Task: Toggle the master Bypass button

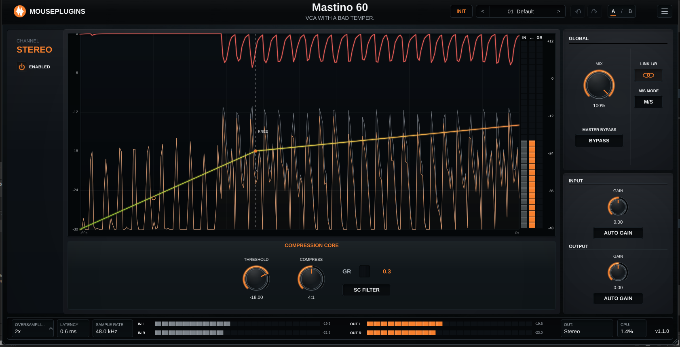Action: pos(599,141)
